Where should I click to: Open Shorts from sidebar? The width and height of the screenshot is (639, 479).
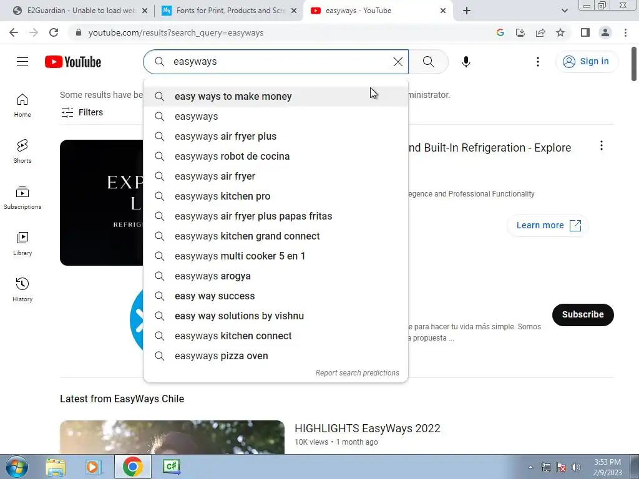[22, 152]
